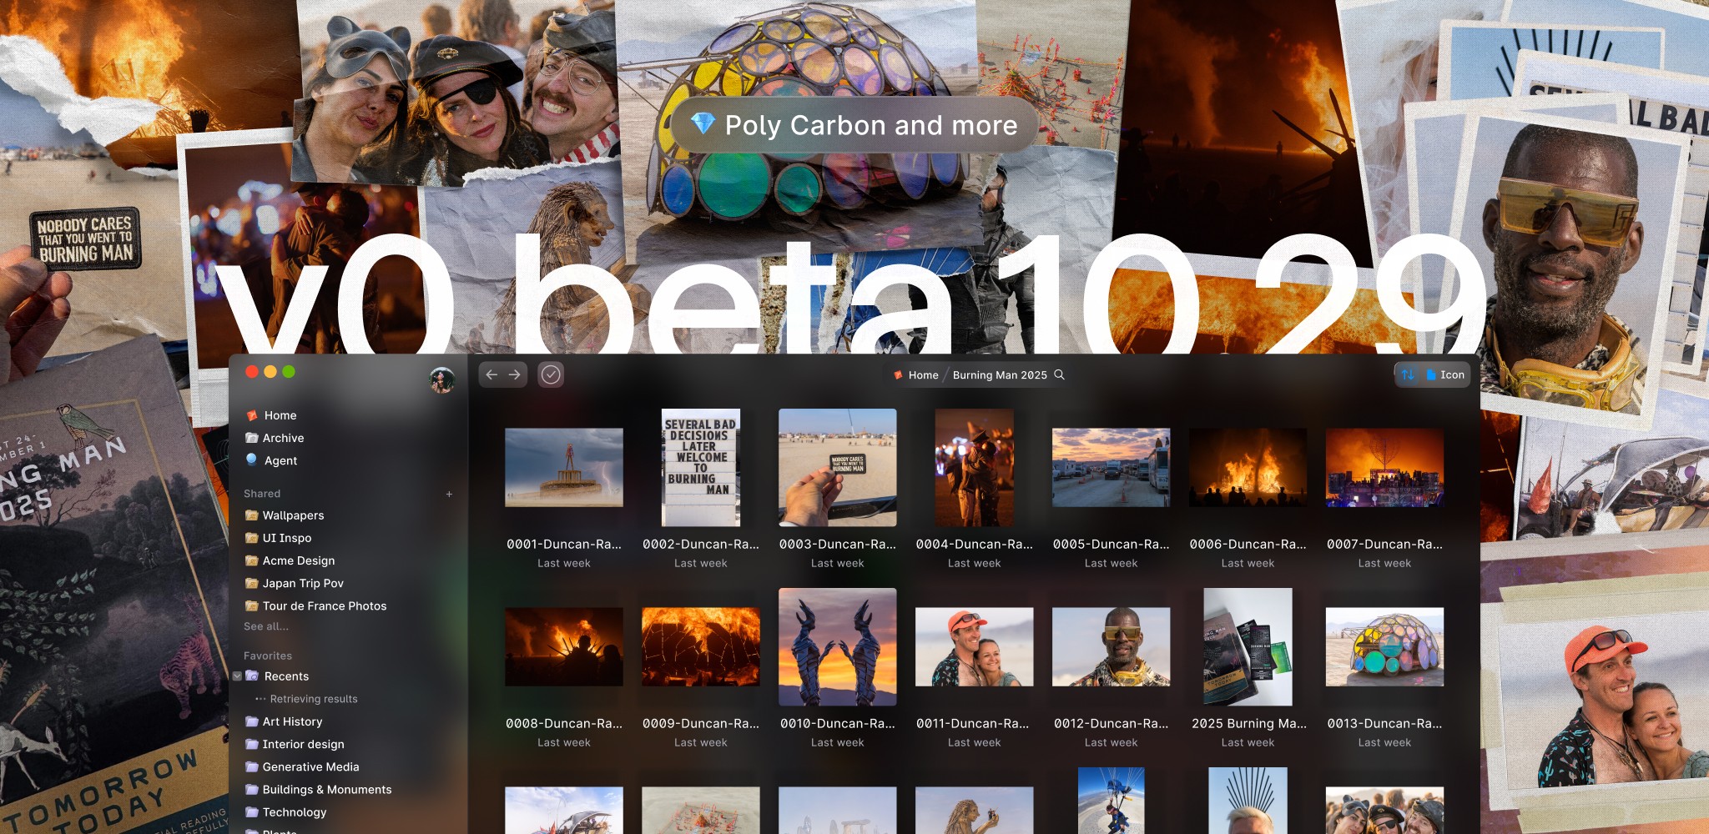Select the 0004-Duncan-Ra... couple embracing photo

click(975, 467)
